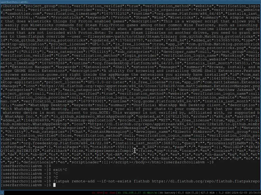
Task: Click the terminal cursor at the last prompt
Action: click(x=54, y=185)
